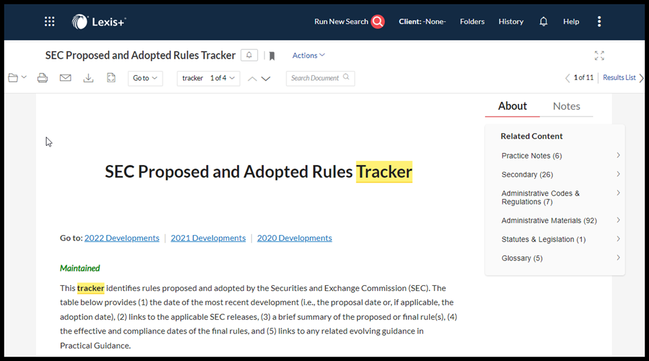Open History in top navigation
The width and height of the screenshot is (649, 361).
(511, 21)
